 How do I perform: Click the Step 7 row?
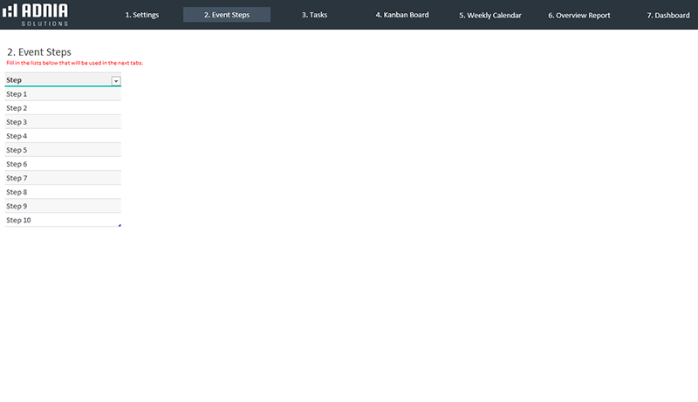[61, 178]
